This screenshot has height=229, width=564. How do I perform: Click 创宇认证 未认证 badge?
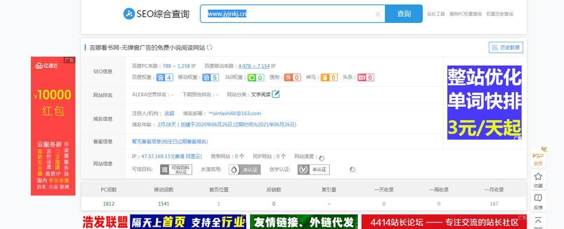point(313,169)
